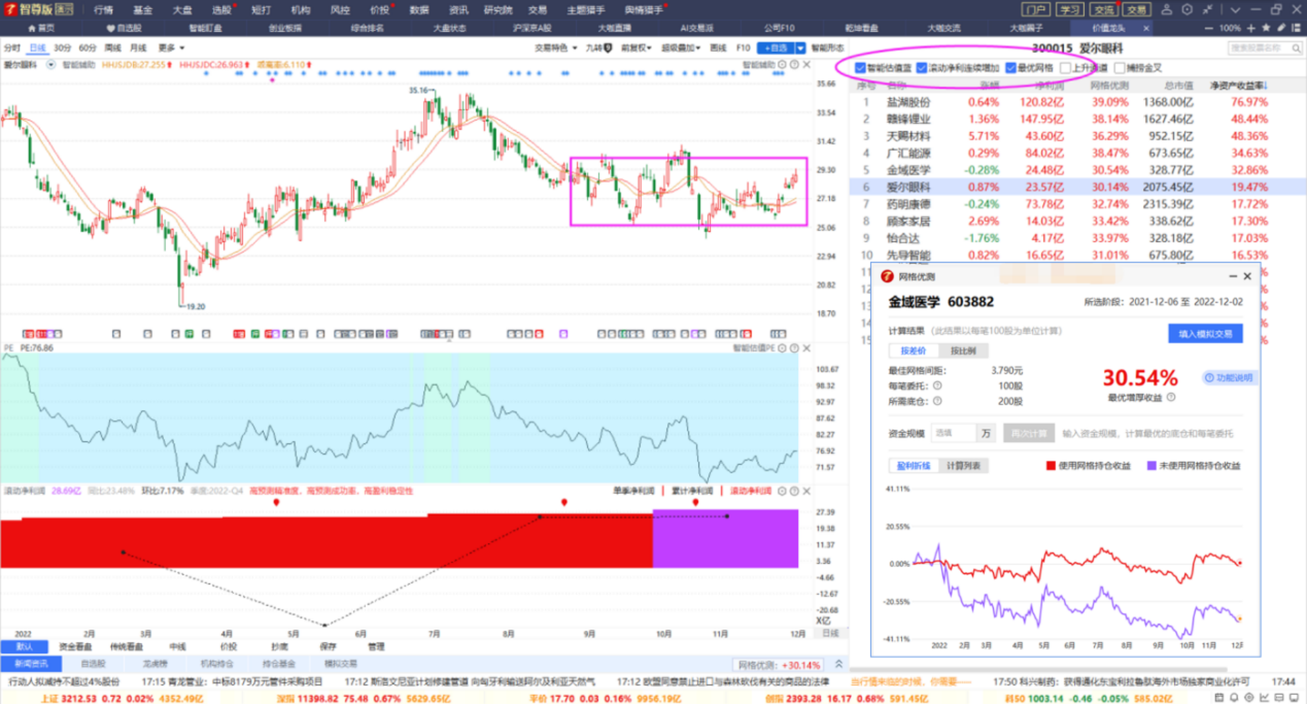
Task: Click the heart icon on 自选股 tab
Action: tap(111, 28)
